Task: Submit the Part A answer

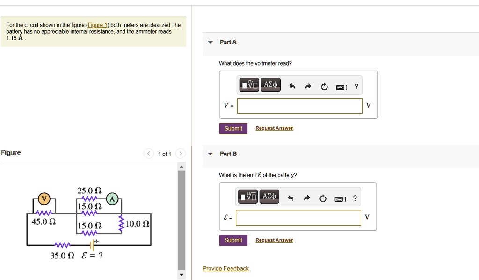Action: tap(233, 128)
